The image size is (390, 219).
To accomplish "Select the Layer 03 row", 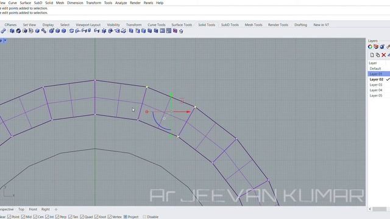I will (379, 85).
